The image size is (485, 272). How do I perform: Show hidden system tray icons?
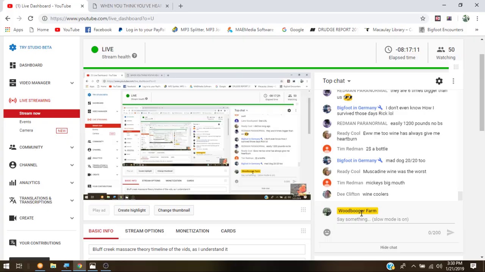pyautogui.click(x=413, y=266)
